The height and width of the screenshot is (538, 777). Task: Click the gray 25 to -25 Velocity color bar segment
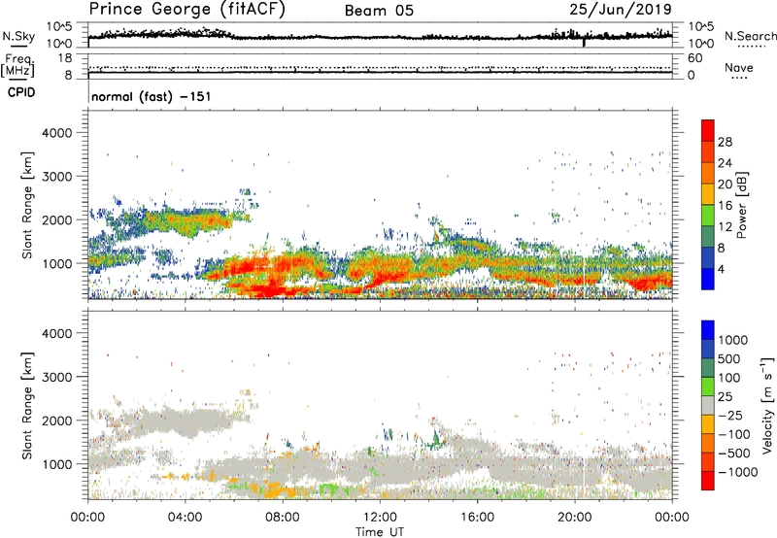[708, 405]
